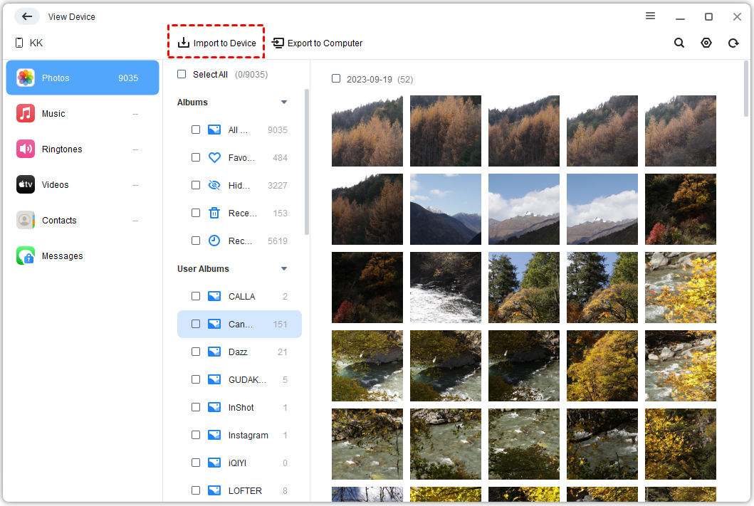Click the Favorites heart icon
754x506 pixels.
point(214,157)
